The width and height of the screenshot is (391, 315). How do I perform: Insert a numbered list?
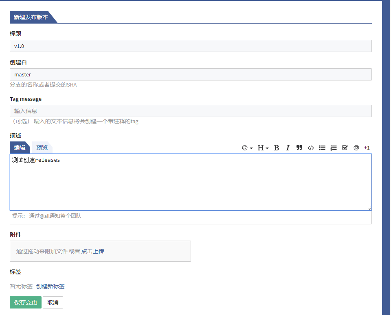pyautogui.click(x=334, y=148)
